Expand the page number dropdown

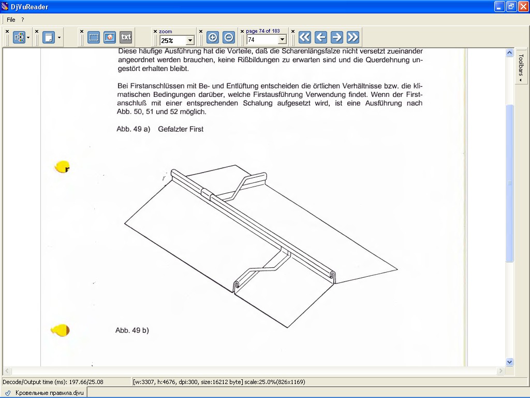282,40
